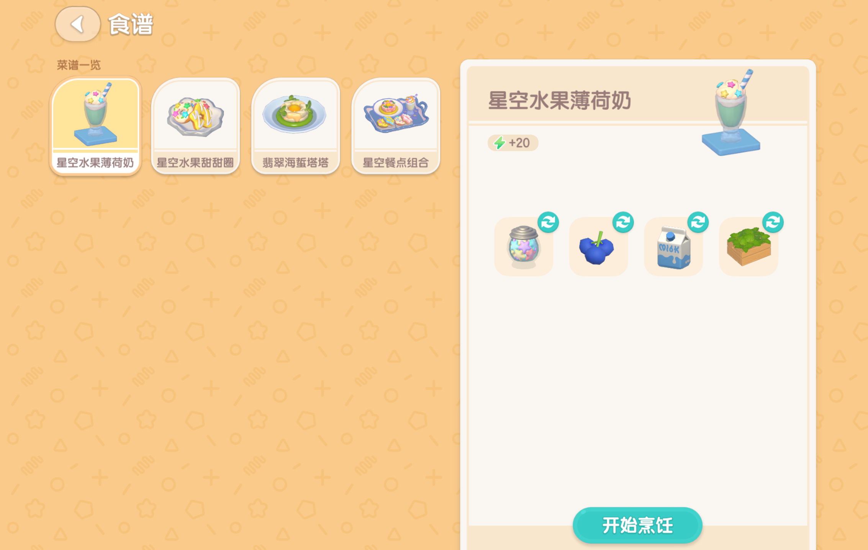
Task: Click the 星空水果薄荷奶 recipe title
Action: [x=559, y=101]
